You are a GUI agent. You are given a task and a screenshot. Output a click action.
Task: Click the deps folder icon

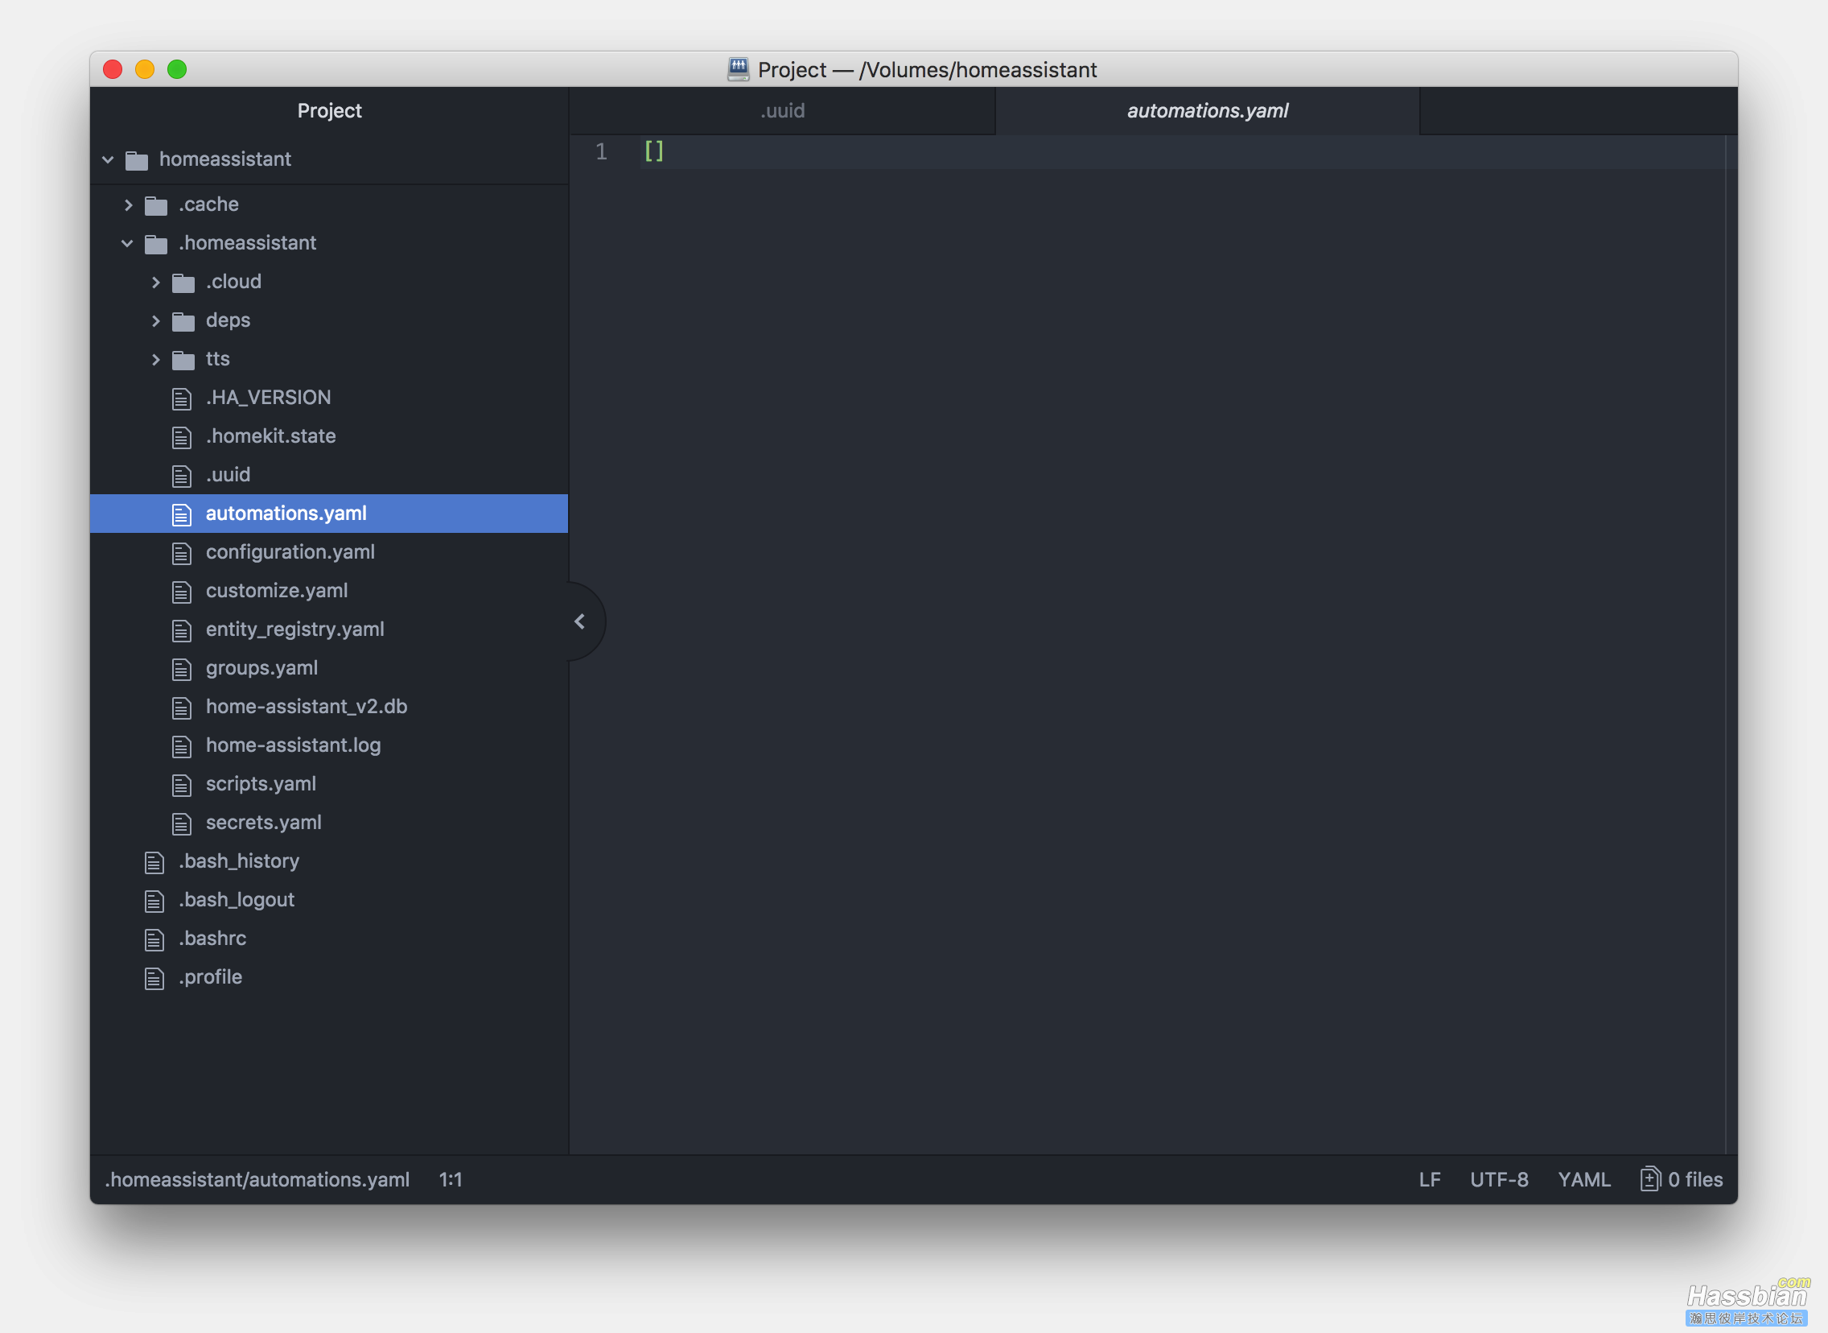click(183, 322)
